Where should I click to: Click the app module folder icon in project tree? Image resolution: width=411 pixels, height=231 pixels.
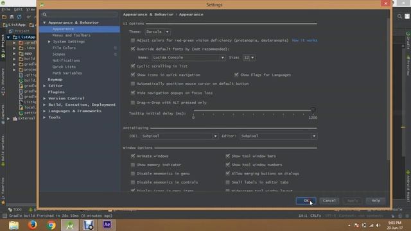click(21, 53)
